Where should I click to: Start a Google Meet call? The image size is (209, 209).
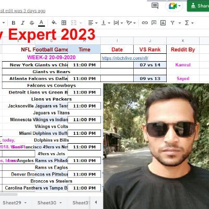coord(175,6)
